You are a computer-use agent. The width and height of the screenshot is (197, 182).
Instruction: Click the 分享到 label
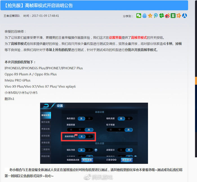[128, 16]
